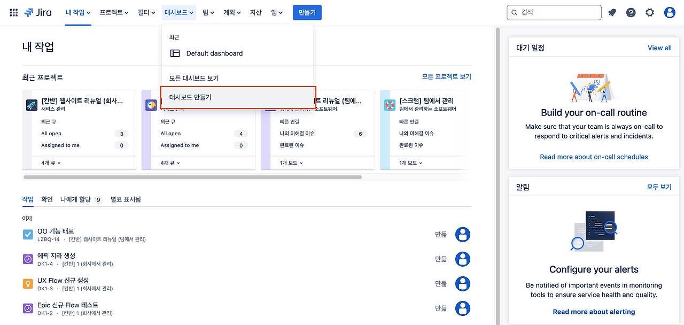Viewport: 684px width, 325px height.
Task: Toggle the completed check icon on OO 기능 배포
Action: pyautogui.click(x=27, y=234)
